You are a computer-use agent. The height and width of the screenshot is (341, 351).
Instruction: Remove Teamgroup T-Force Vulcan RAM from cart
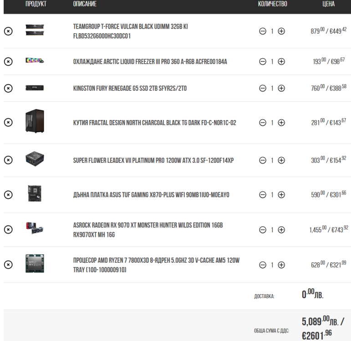click(x=8, y=31)
